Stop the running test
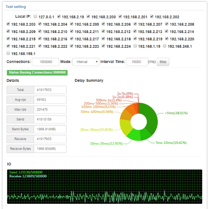Image resolution: width=209 pixels, height=209 pixels. (x=163, y=62)
